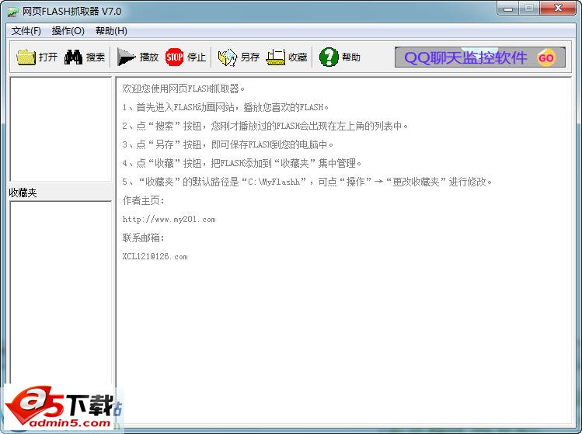Image resolution: width=582 pixels, height=434 pixels.
Task: Close the 网页FLASH抓取器 window
Action: pos(558,9)
